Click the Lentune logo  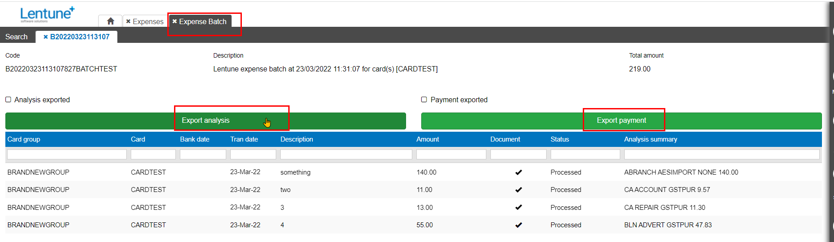47,14
